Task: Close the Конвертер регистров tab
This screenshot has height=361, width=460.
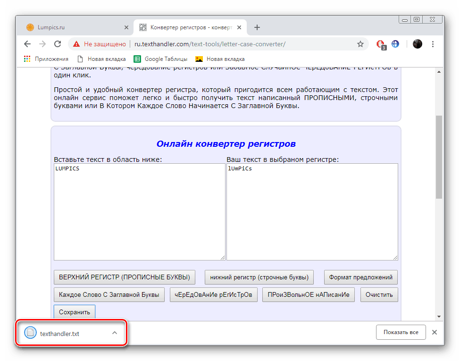Action: (x=239, y=27)
